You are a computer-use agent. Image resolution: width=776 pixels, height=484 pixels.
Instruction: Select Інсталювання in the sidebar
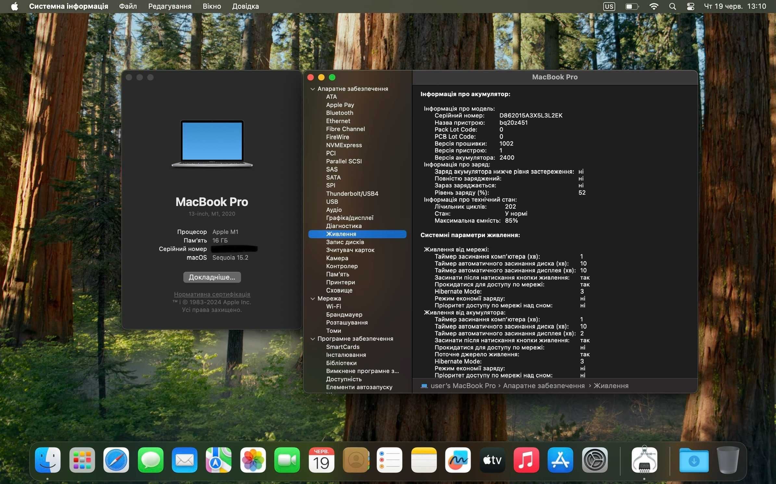pyautogui.click(x=346, y=355)
